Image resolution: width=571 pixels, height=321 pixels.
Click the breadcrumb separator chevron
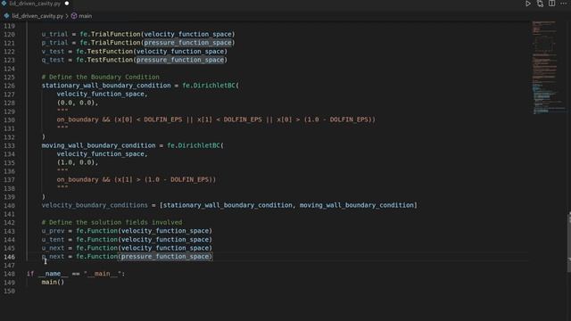tap(67, 16)
